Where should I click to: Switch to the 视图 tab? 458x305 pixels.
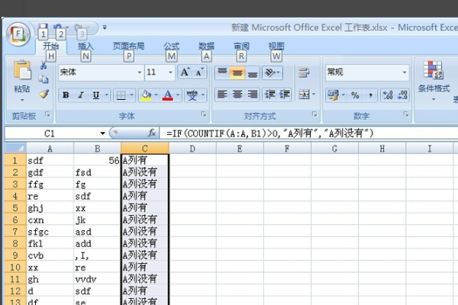(276, 46)
